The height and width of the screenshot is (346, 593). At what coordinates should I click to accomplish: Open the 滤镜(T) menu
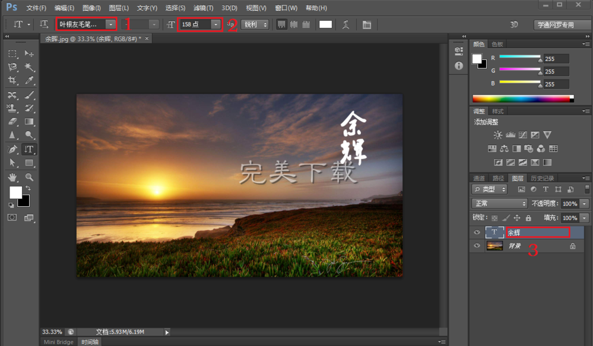click(x=203, y=8)
